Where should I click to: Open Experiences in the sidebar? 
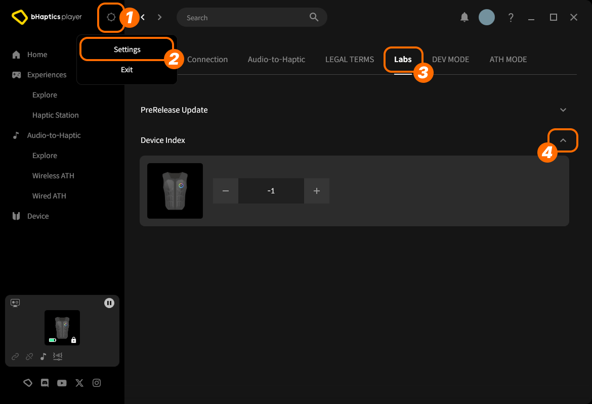[47, 75]
